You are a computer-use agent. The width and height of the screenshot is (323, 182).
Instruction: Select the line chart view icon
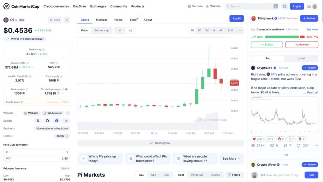pos(120,30)
